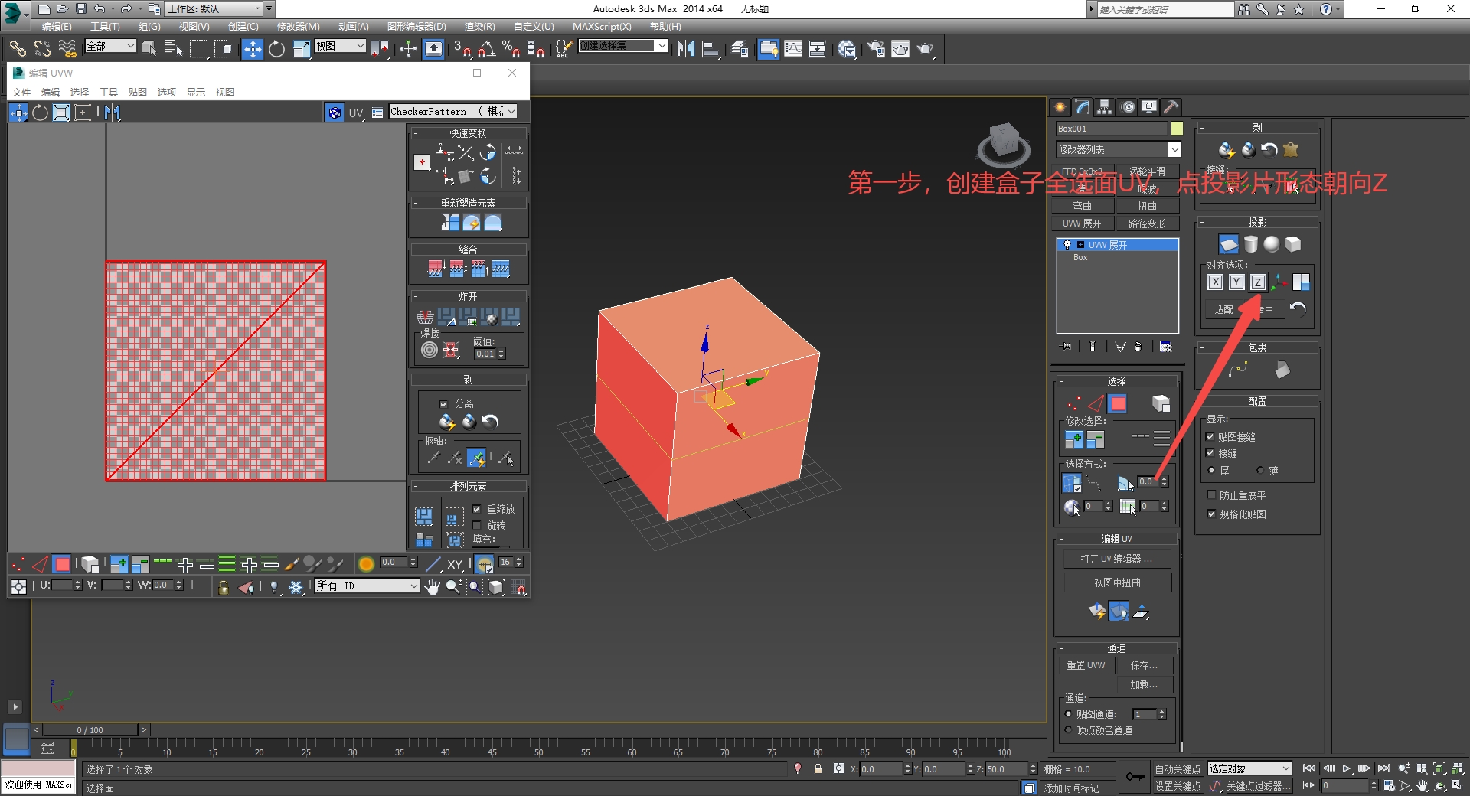Image resolution: width=1470 pixels, height=796 pixels.
Task: Enable the 防止重展平 checkbox
Action: click(1211, 495)
